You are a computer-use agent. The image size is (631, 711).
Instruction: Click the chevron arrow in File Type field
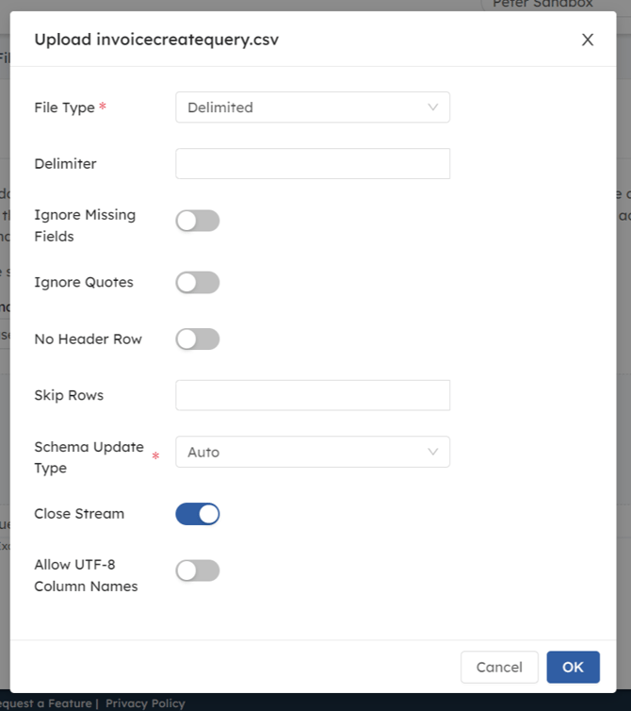click(x=433, y=107)
